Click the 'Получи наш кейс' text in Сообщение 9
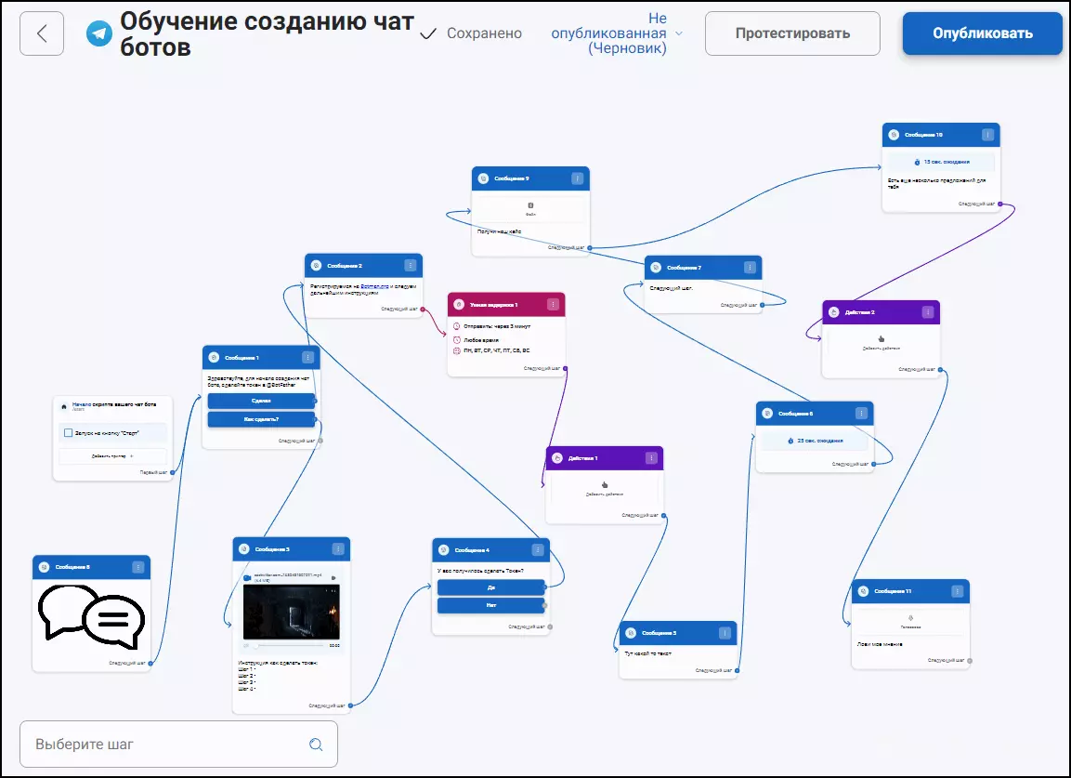Screen dimensions: 1071x778 coord(500,231)
